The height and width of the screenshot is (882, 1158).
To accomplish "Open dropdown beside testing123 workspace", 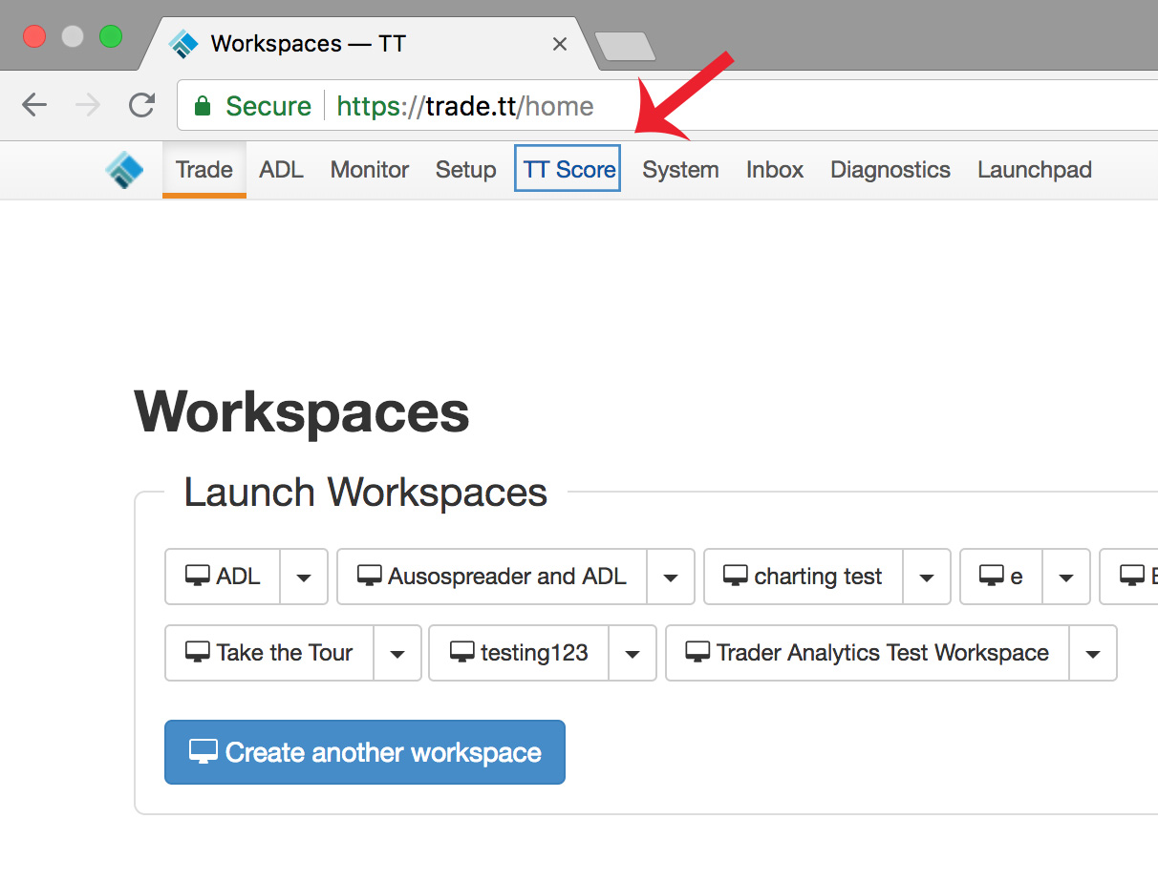I will tap(632, 653).
